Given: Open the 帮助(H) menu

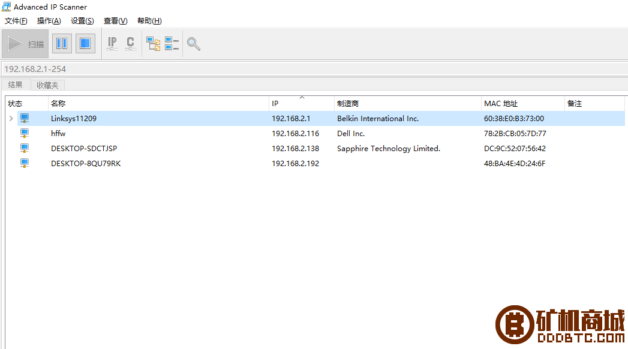Looking at the screenshot, I should point(149,21).
